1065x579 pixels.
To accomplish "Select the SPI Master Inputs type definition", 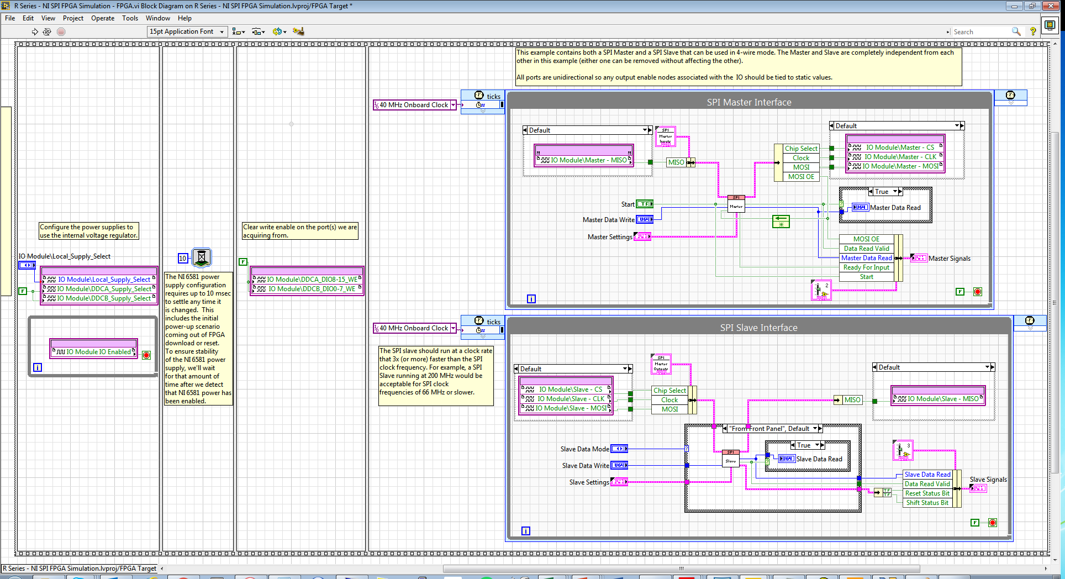I will pos(666,136).
